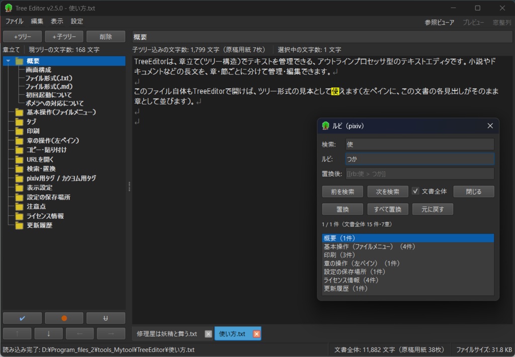Select ライセンス情報 tree item
The height and width of the screenshot is (357, 515).
[45, 216]
